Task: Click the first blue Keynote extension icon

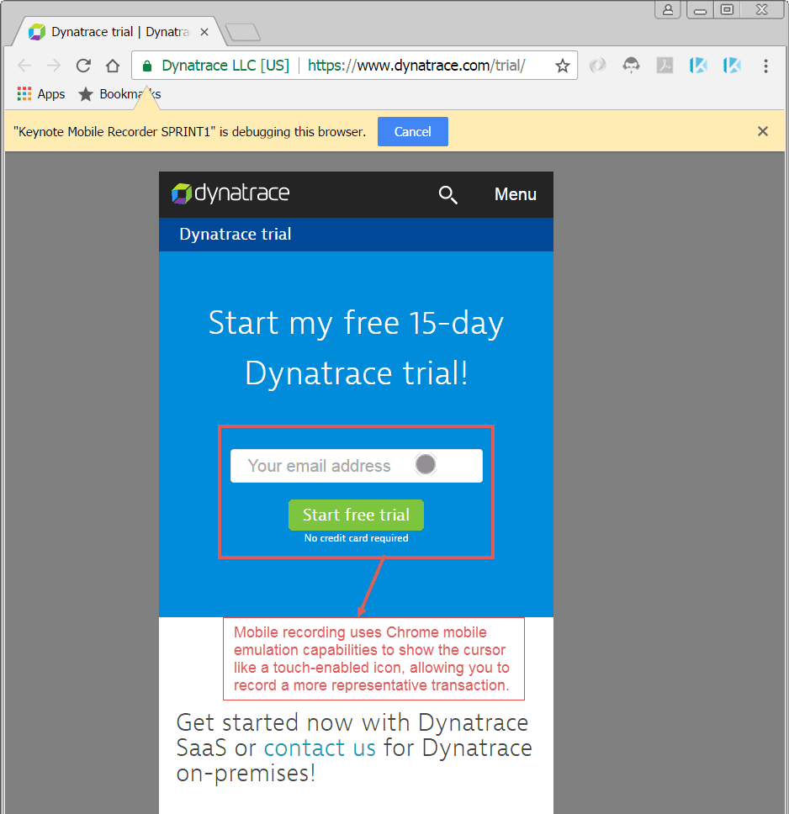Action: 698,66
